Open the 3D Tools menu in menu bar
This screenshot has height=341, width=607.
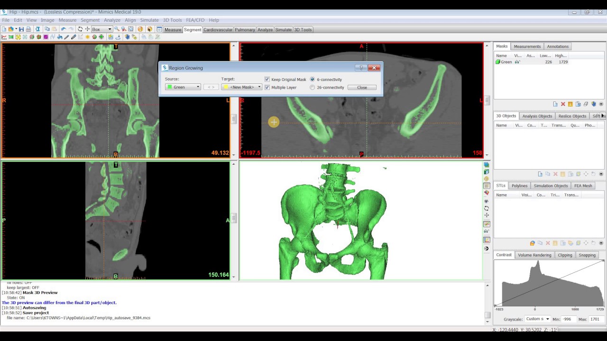[x=172, y=20]
